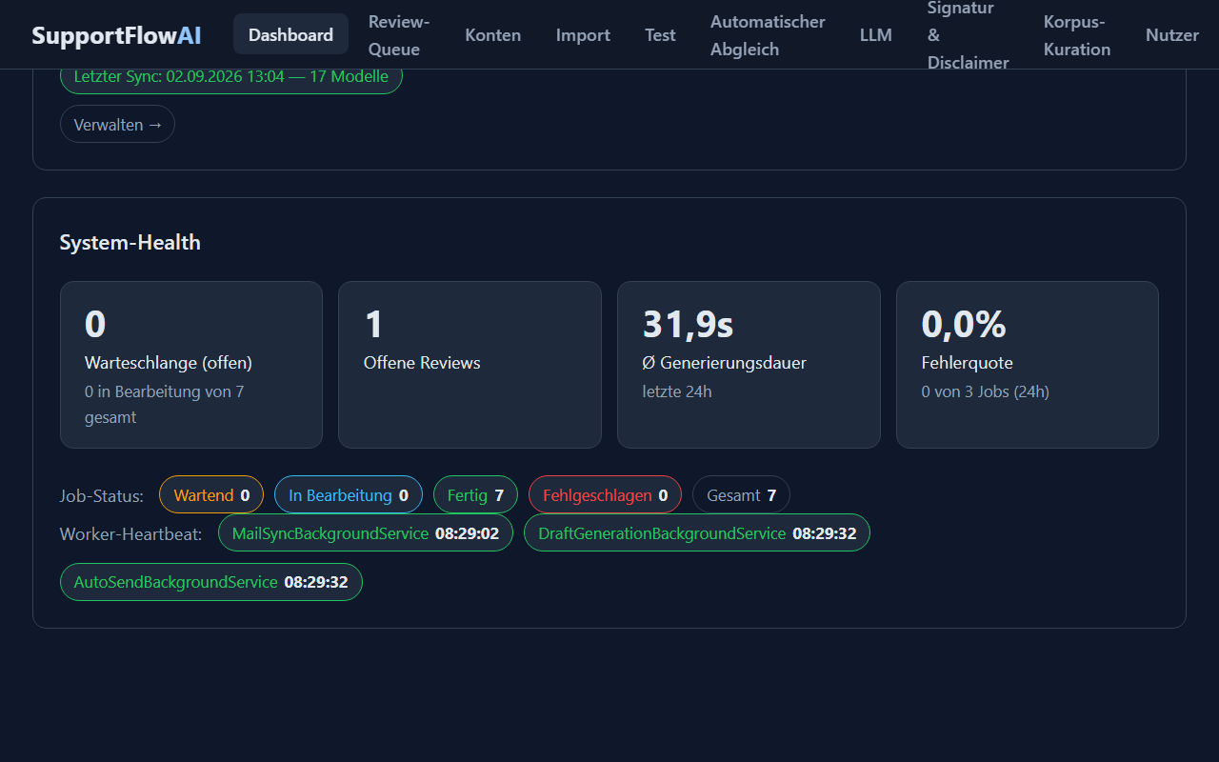Screen dimensions: 1219x762
Task: Open the Nutzer page
Action: pos(1172,34)
